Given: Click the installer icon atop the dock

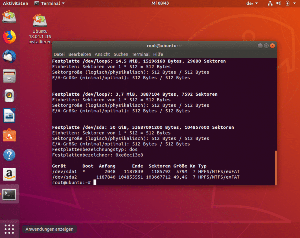Looking at the screenshot, I should point(8,17).
